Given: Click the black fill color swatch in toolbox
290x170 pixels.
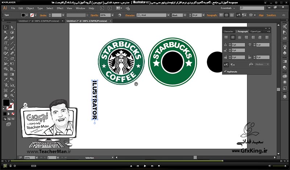Looking at the screenshot, I should point(6,102).
